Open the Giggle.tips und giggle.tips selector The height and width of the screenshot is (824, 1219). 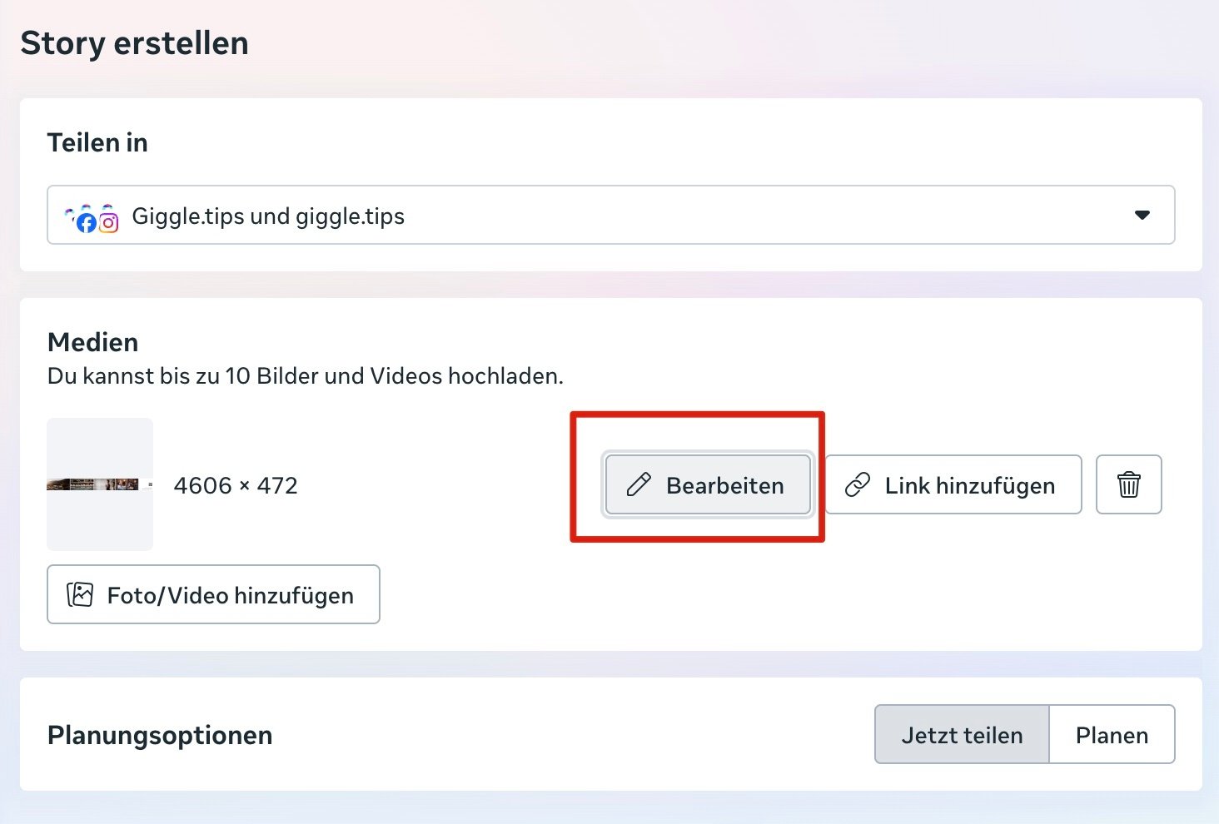tap(610, 215)
